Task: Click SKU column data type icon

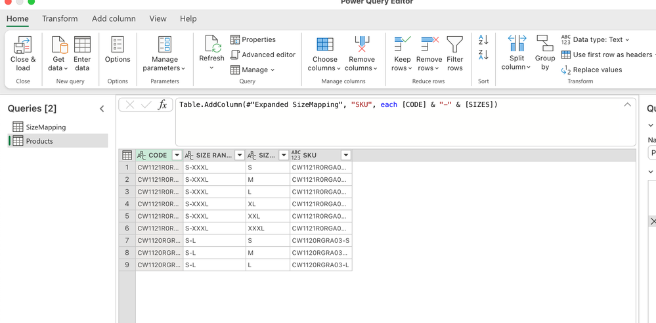Action: tap(296, 155)
